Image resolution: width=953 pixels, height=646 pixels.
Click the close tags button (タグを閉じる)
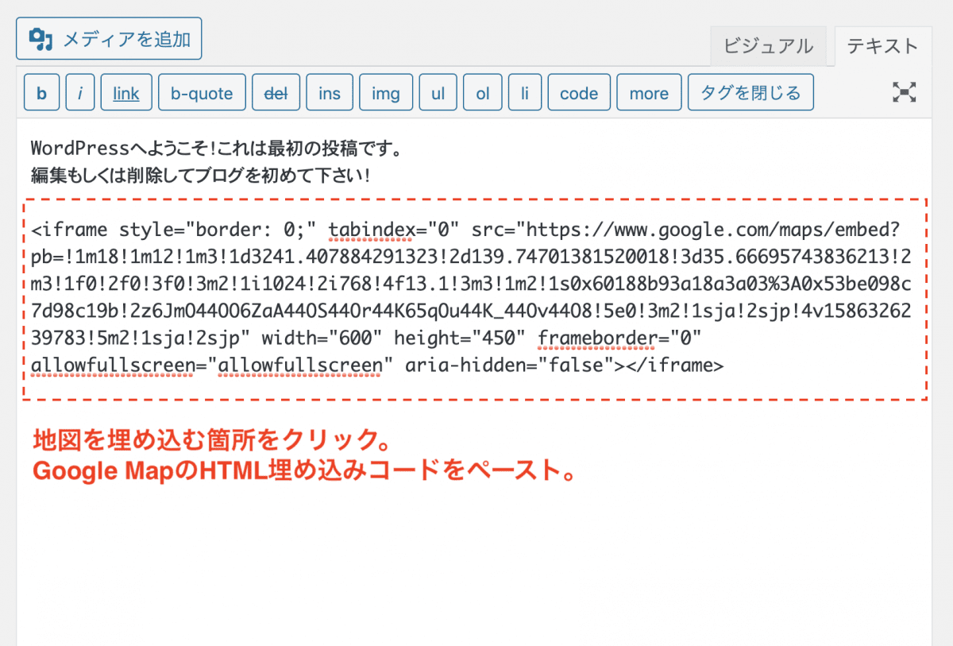(750, 92)
